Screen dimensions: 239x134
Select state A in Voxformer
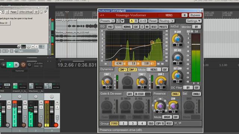click(131, 21)
